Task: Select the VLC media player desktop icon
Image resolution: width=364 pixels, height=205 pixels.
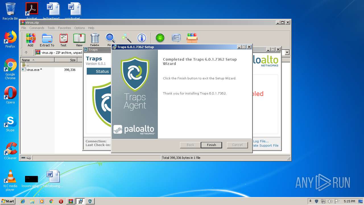Action: pyautogui.click(x=10, y=181)
